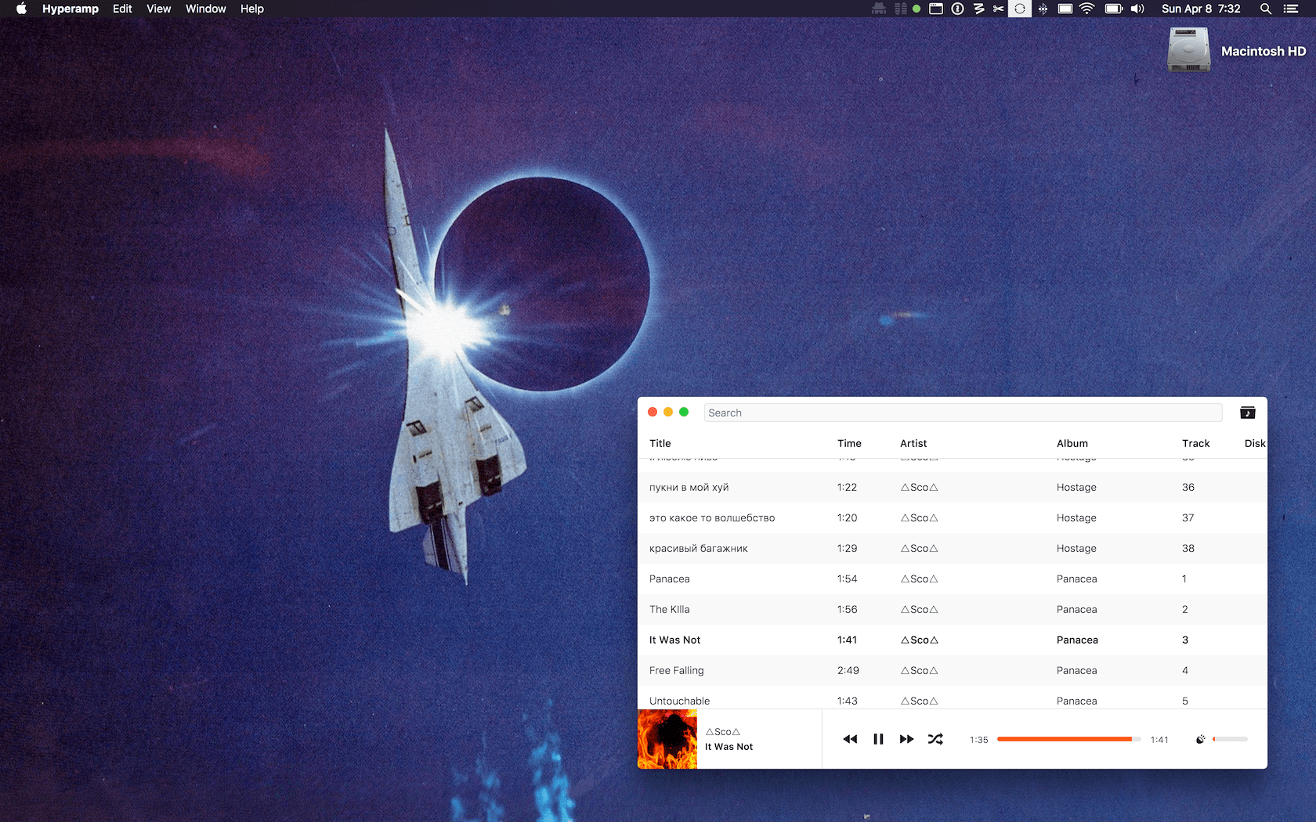
Task: Open the 1Password menu bar icon
Action: click(957, 9)
